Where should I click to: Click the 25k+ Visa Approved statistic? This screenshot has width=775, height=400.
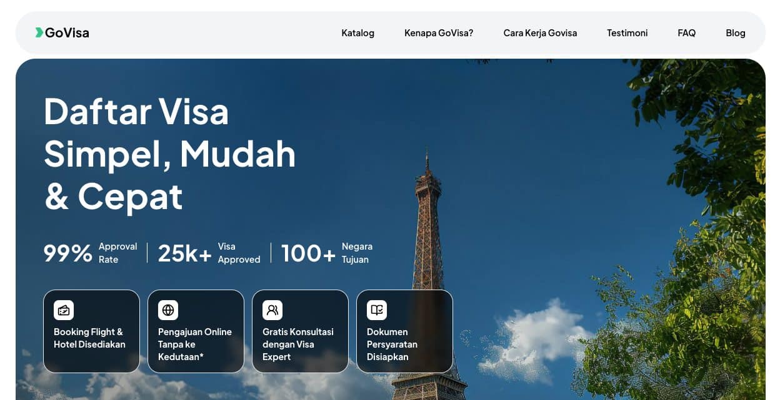(209, 253)
